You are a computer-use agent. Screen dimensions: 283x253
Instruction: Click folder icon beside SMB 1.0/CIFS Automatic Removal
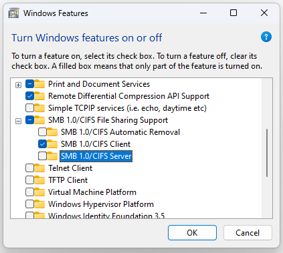(x=52, y=132)
